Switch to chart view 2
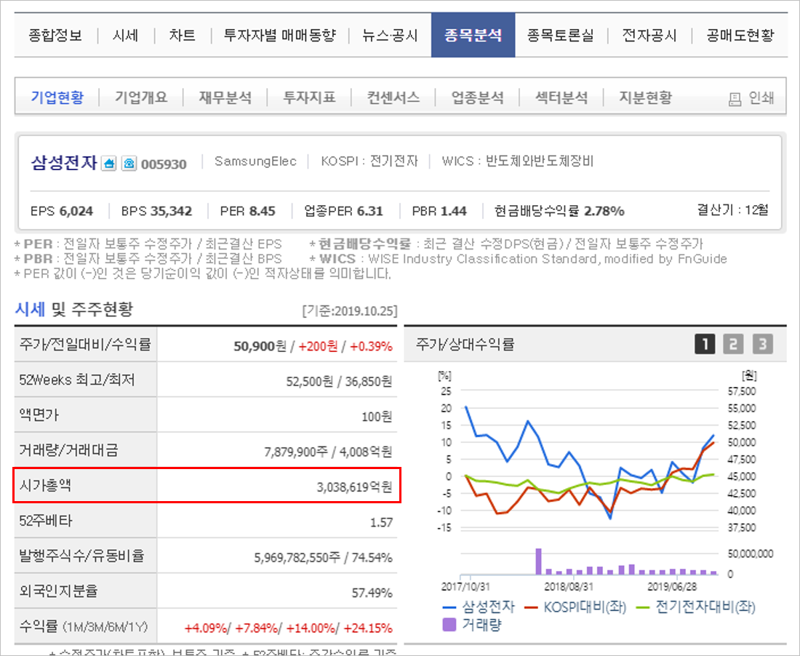This screenshot has width=800, height=656. (733, 344)
